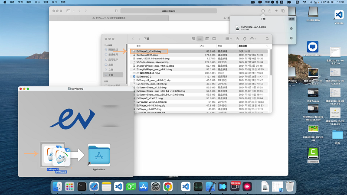347x195 pixels.
Task: Open AirDrop in Finder sidebar
Action: pyautogui.click(x=113, y=49)
